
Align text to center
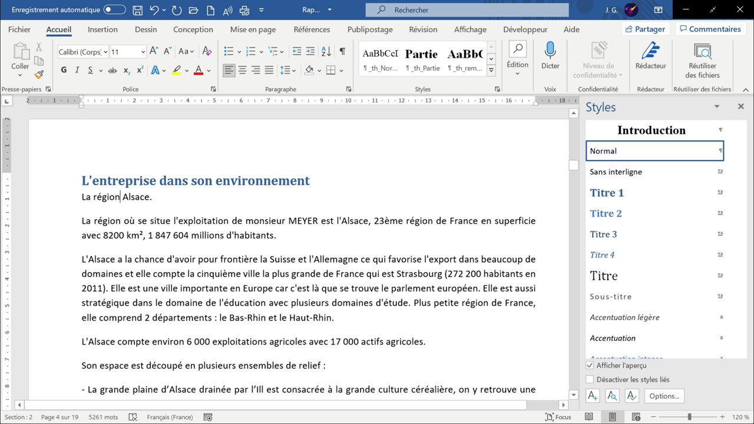point(242,70)
